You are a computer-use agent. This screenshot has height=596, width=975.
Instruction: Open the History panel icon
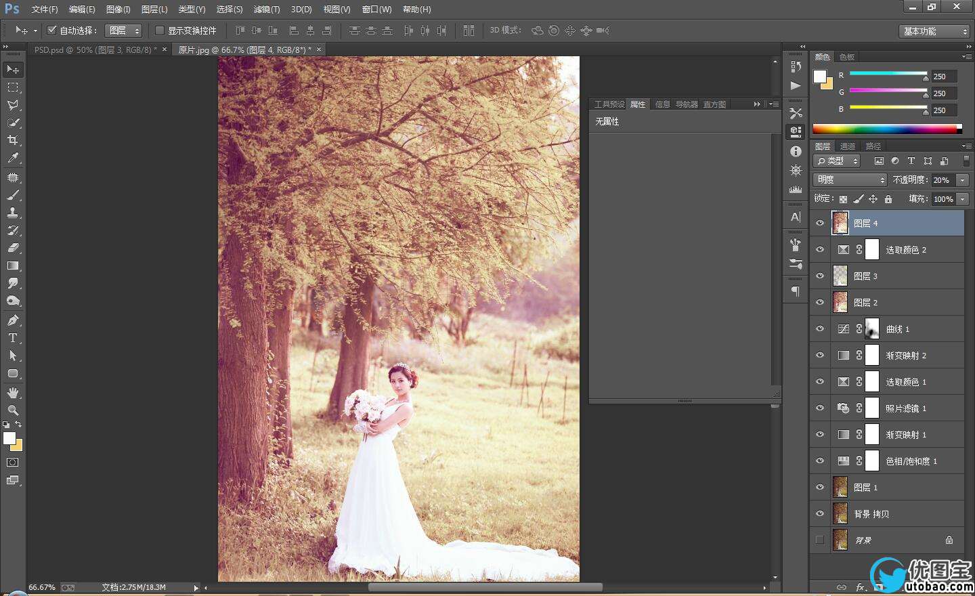pos(796,66)
